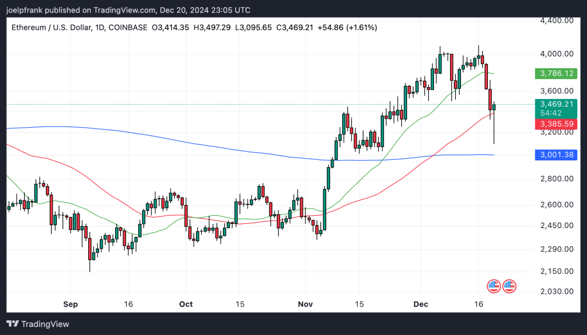The width and height of the screenshot is (587, 335).
Task: Open the COINBASE exchange selector
Action: pos(127,27)
